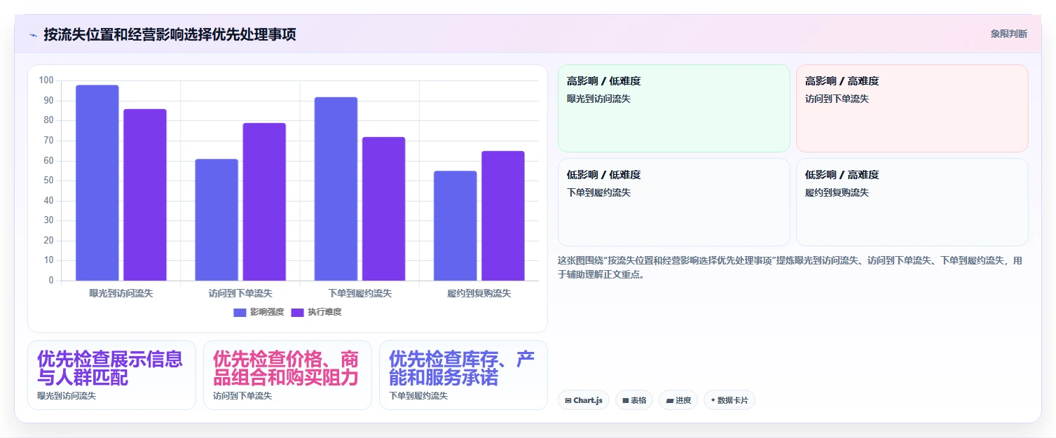Open the 优先检查库存、产能和服务承诺 card
Screen dimensions: 1056x438
463,375
